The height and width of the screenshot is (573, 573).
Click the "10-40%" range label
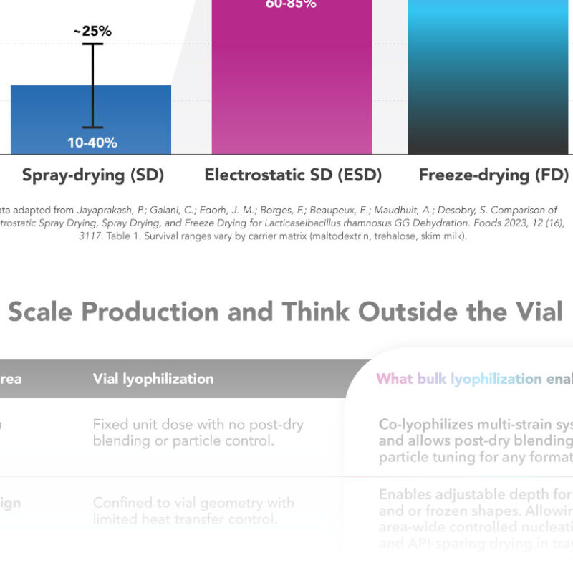(92, 143)
